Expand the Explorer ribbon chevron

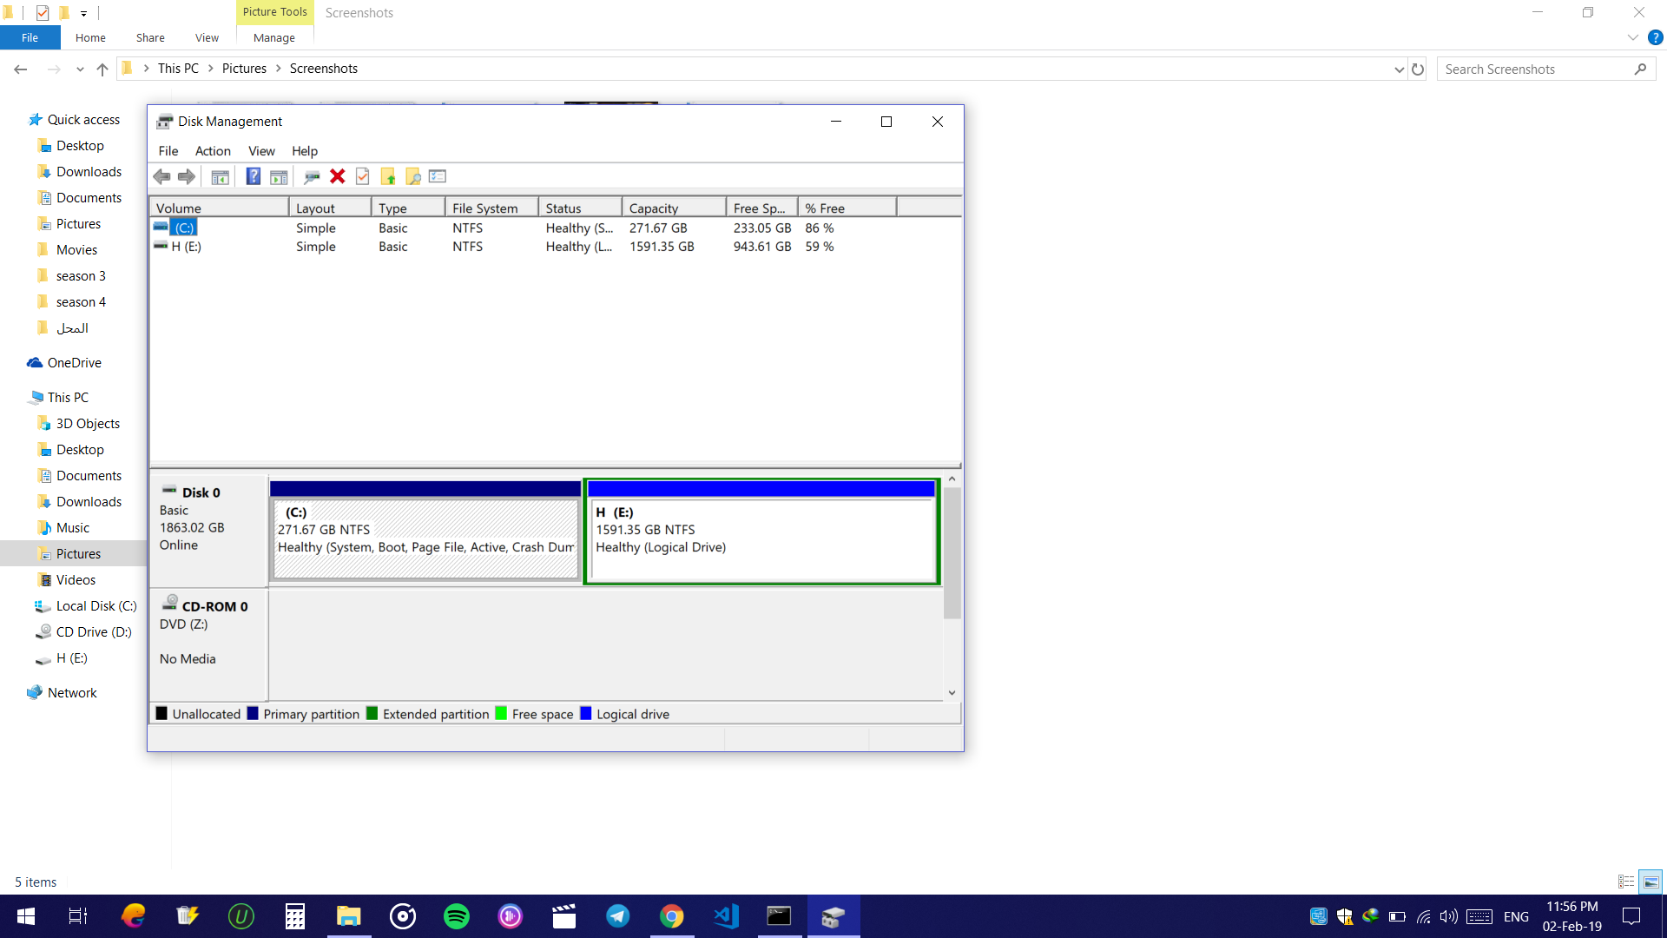(x=1632, y=38)
